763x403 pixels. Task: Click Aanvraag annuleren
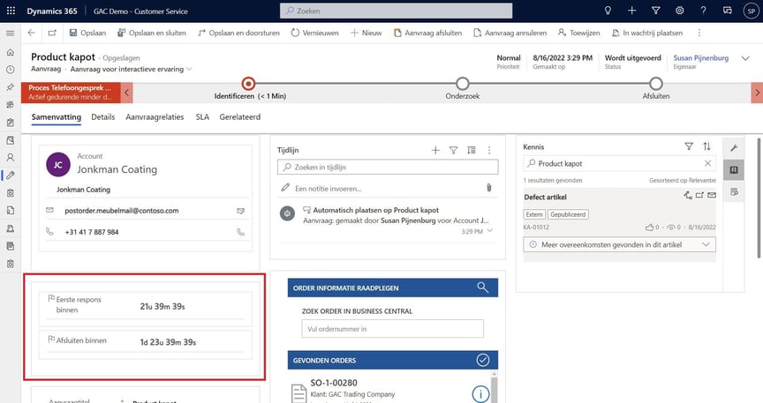tap(510, 33)
